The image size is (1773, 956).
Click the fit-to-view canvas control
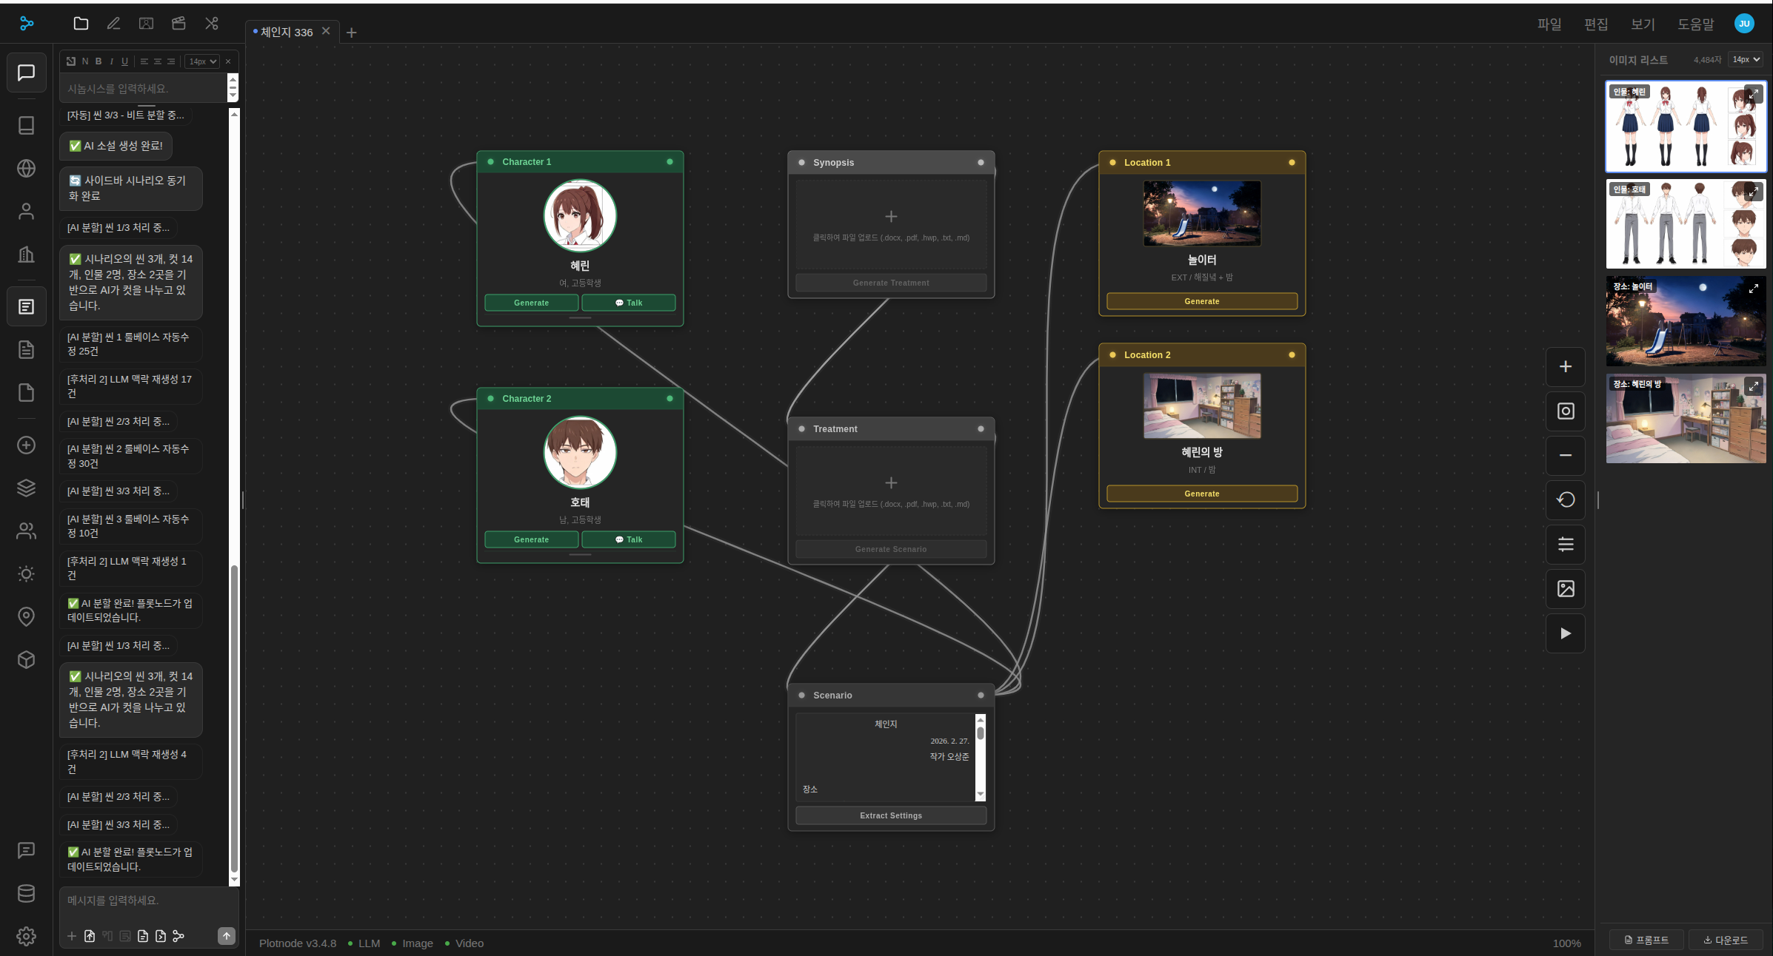click(x=1566, y=411)
